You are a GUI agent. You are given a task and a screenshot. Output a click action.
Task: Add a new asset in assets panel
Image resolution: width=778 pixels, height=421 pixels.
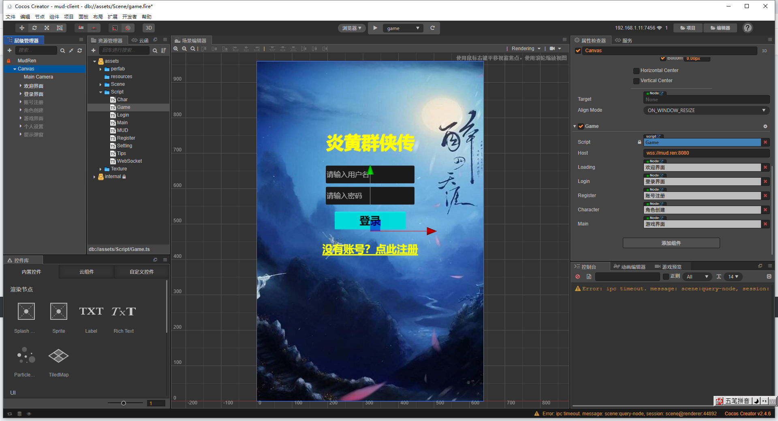[93, 50]
